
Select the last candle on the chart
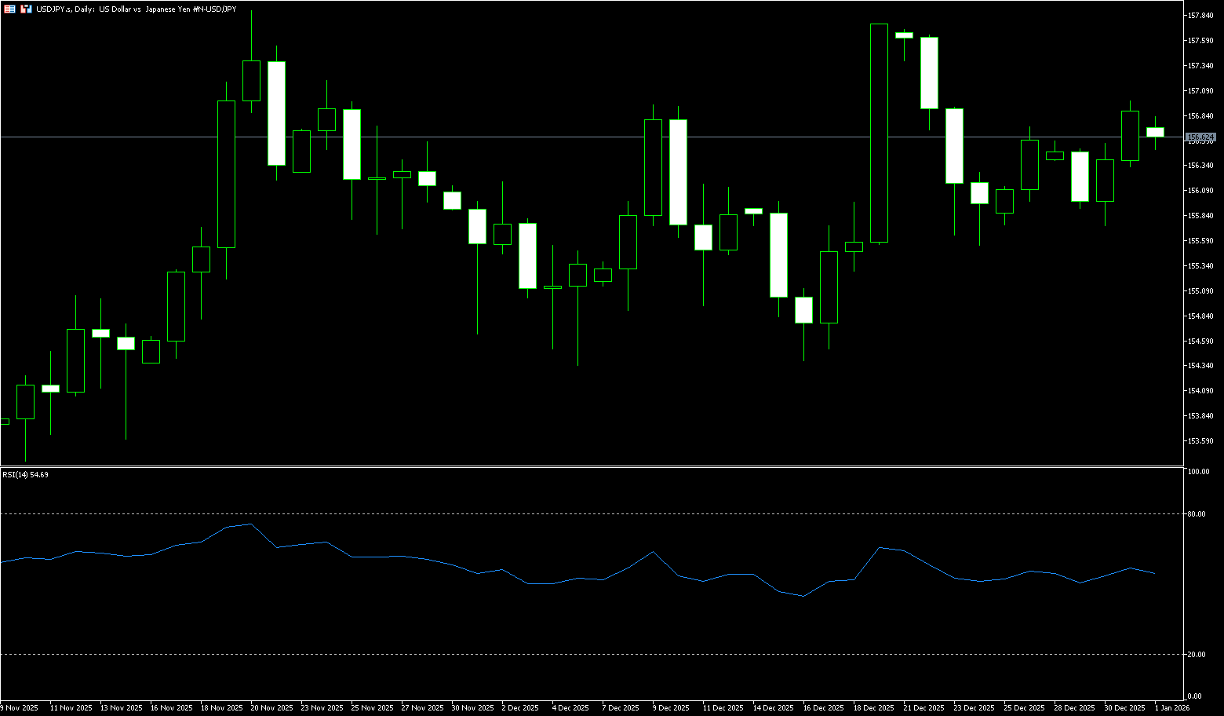point(1155,132)
